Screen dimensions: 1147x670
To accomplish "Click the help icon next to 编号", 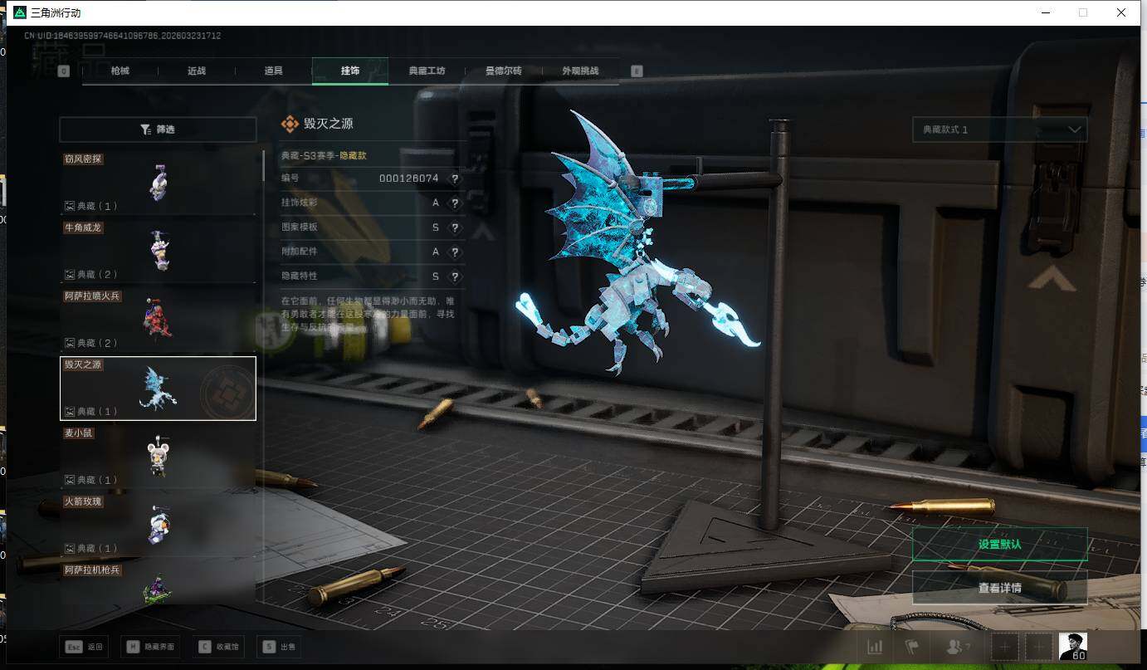I will click(x=455, y=179).
